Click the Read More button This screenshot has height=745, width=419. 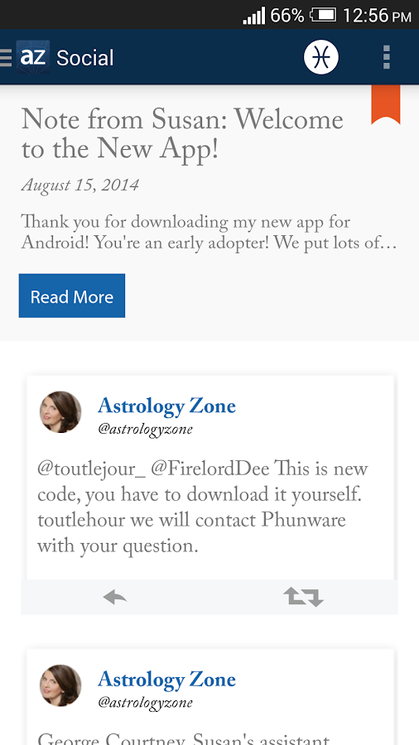72,296
